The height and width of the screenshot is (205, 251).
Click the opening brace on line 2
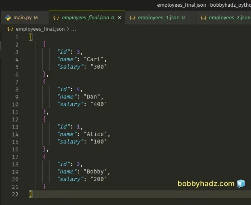44,44
